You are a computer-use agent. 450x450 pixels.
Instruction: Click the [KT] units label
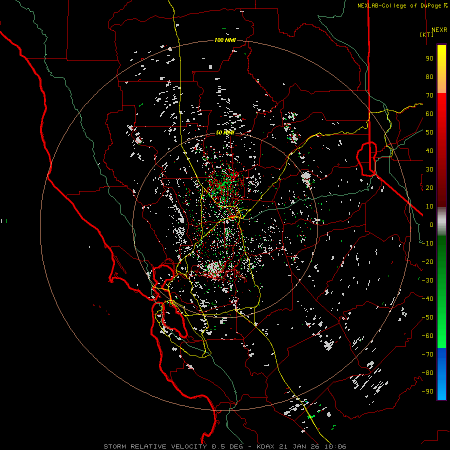pos(426,34)
